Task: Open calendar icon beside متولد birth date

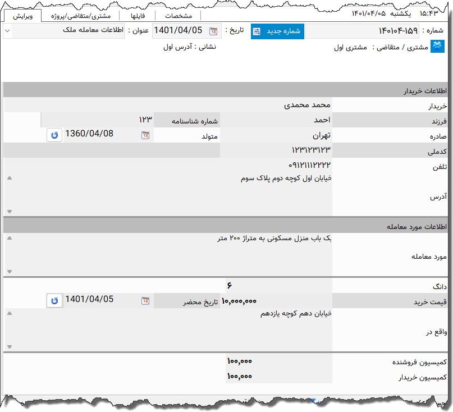Action: tap(145, 135)
